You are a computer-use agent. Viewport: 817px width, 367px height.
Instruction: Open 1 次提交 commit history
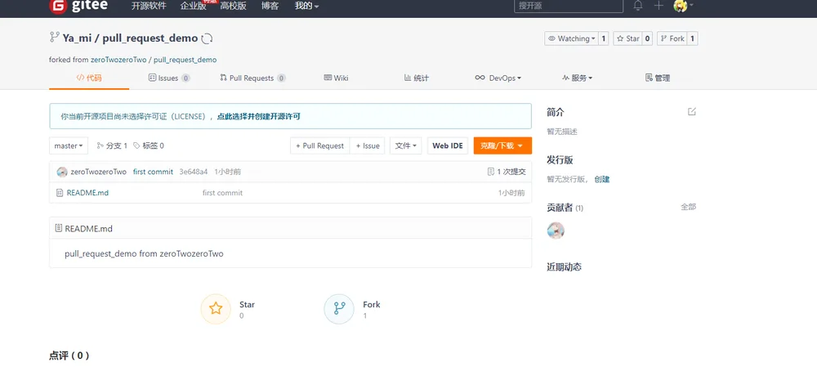point(507,172)
